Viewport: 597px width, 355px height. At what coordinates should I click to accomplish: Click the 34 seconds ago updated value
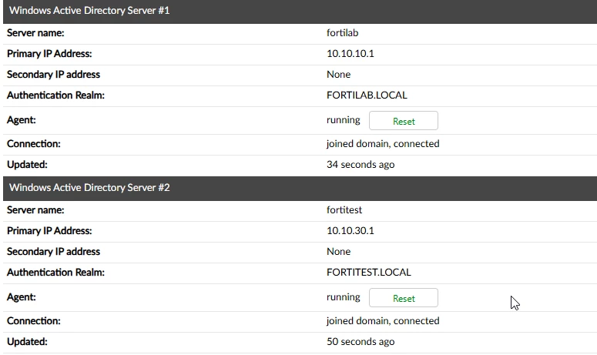coord(361,164)
